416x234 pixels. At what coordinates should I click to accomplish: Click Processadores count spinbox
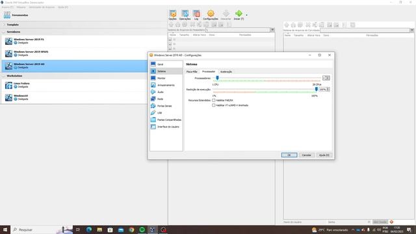(326, 78)
